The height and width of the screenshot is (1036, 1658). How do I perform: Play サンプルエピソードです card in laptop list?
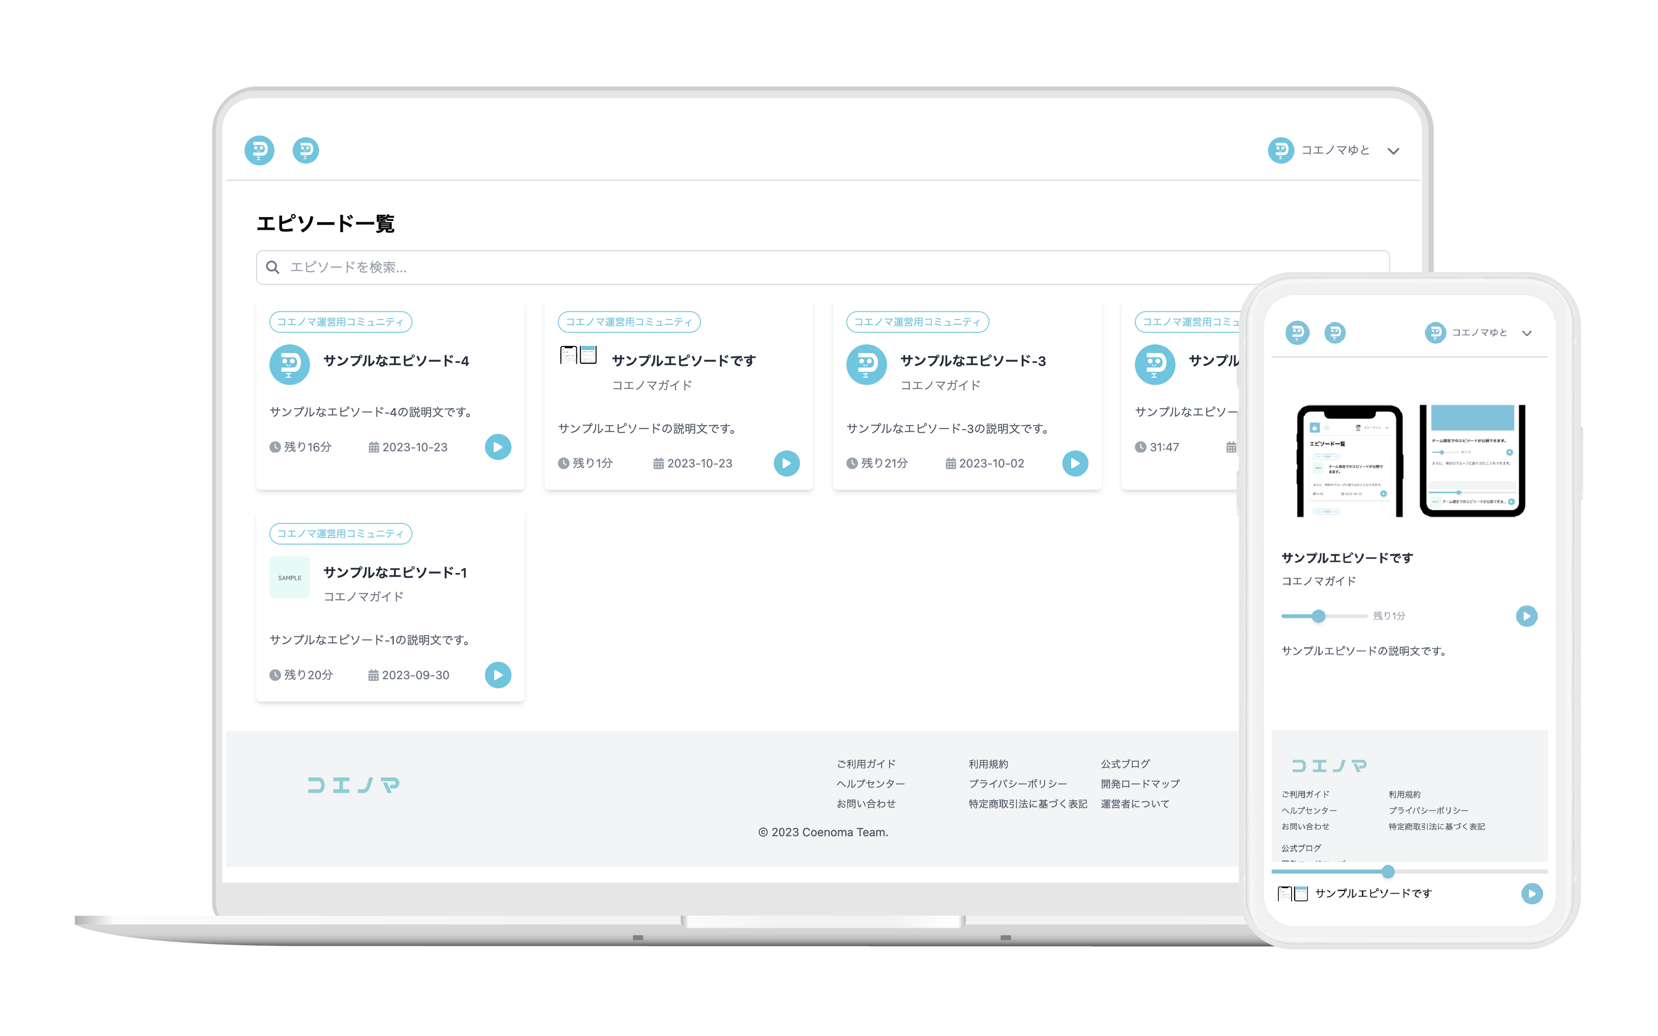click(786, 463)
